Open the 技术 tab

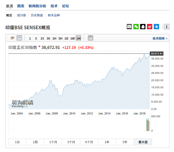click(54, 6)
